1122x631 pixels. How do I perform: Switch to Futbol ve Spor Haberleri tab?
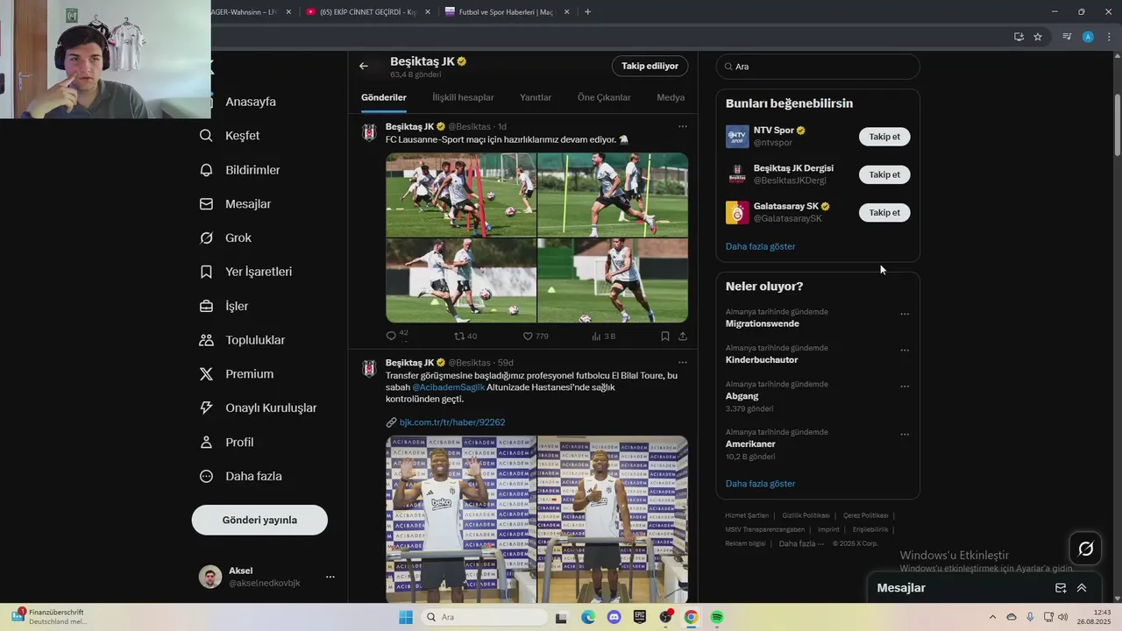[508, 12]
